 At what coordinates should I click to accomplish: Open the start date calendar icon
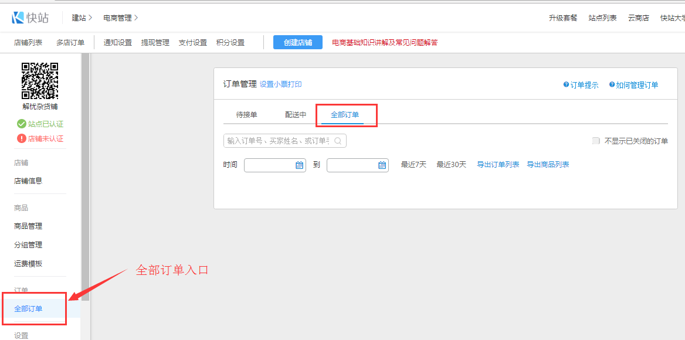tap(299, 165)
